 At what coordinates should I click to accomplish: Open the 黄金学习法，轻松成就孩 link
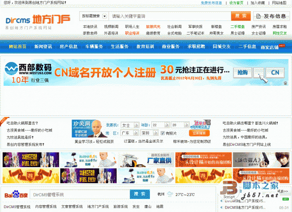click(x=94, y=141)
